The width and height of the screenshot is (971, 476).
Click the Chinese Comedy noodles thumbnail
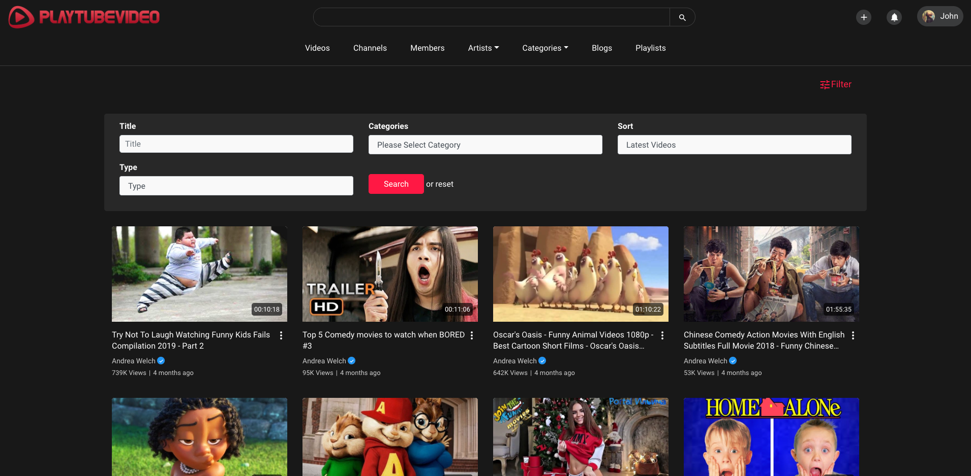point(771,274)
